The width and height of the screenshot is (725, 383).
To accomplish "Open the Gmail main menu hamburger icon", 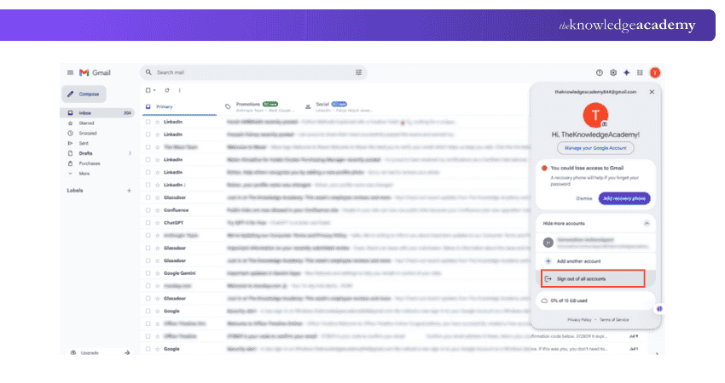I will coord(70,72).
